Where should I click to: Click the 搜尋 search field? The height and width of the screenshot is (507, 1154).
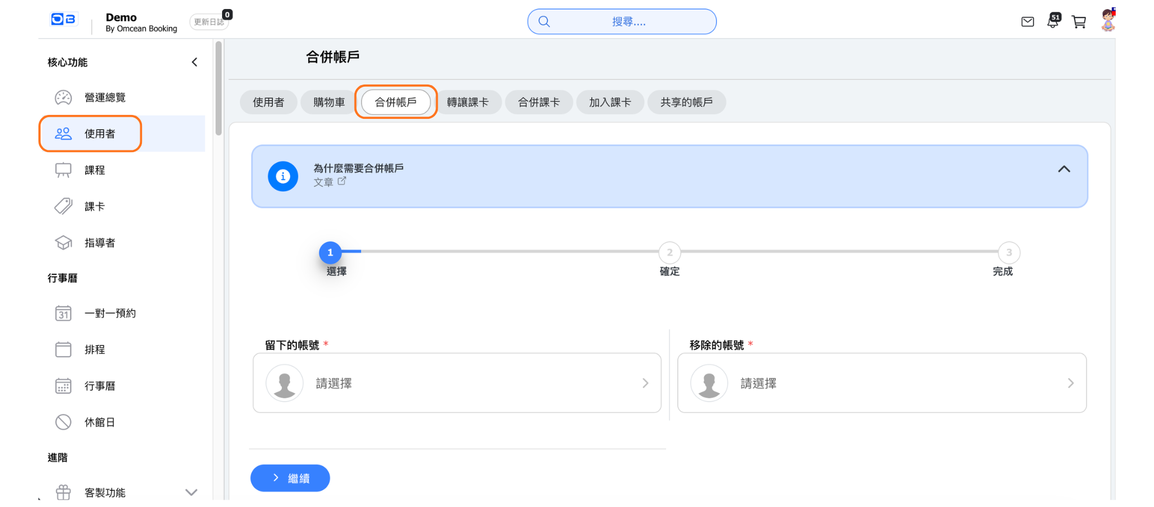point(622,22)
